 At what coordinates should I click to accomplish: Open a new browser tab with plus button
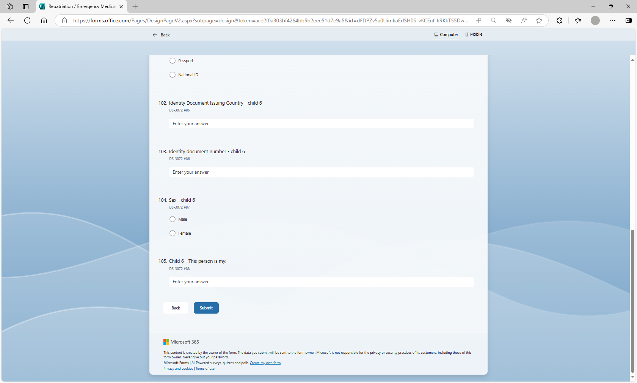click(135, 6)
